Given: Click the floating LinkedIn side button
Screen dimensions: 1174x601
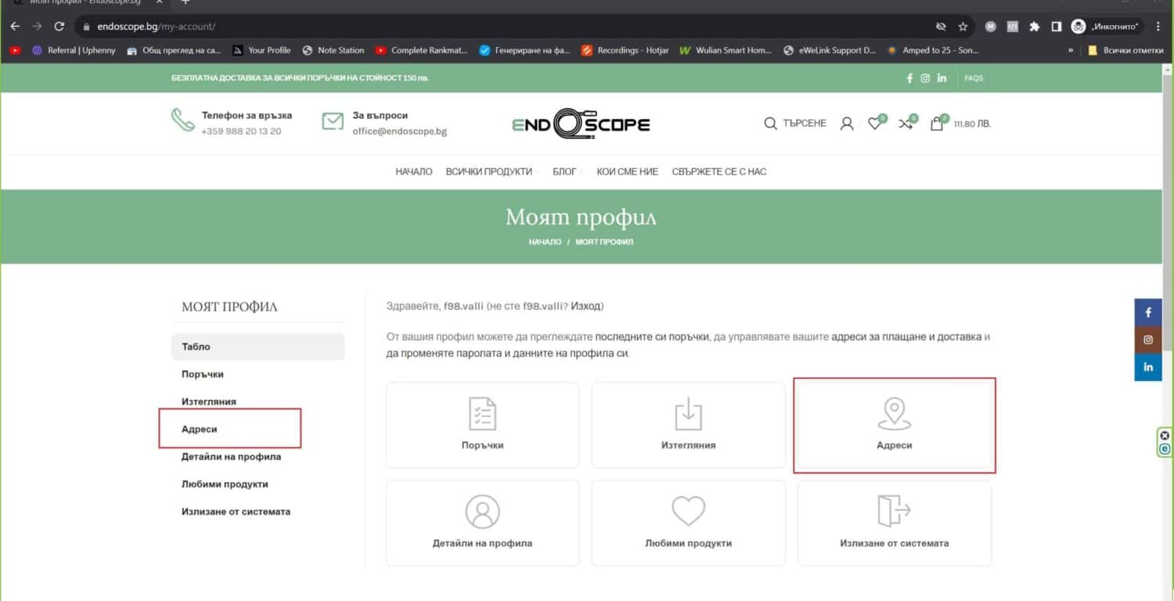Looking at the screenshot, I should pyautogui.click(x=1148, y=367).
